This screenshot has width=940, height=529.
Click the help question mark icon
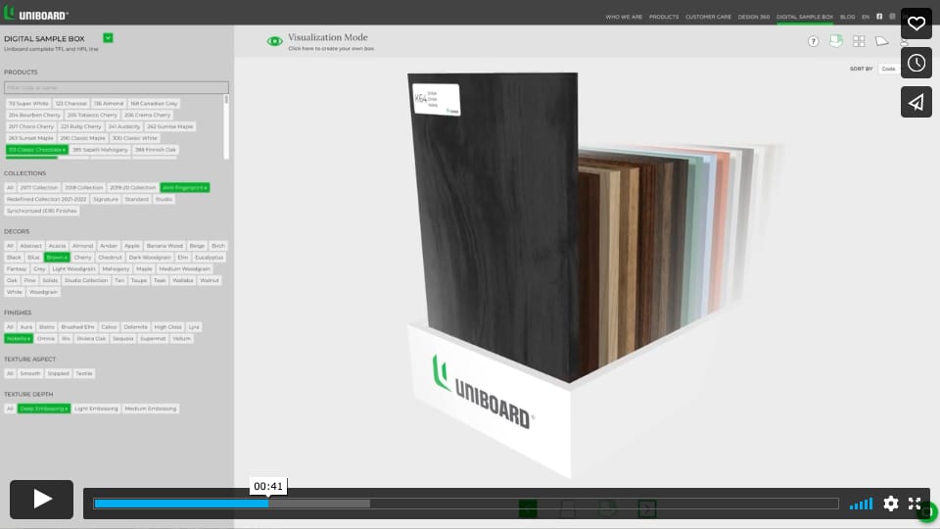coord(813,41)
